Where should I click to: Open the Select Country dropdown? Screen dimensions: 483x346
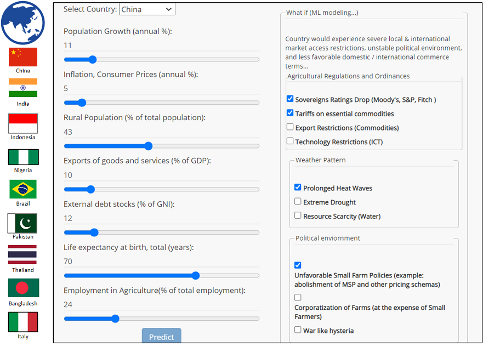click(x=147, y=9)
